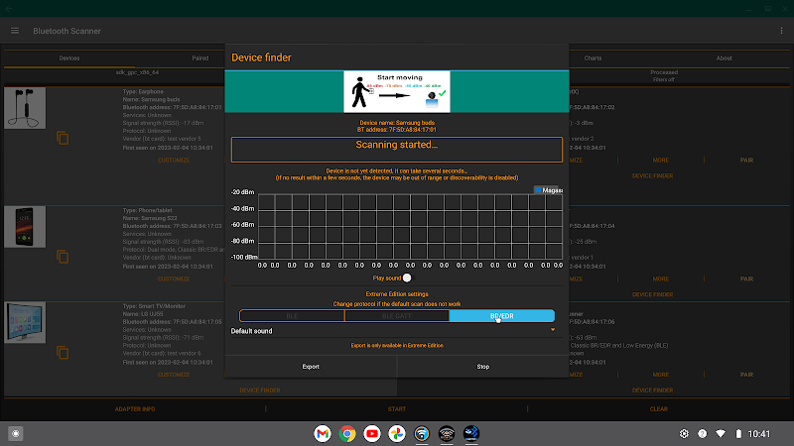Screen dimensions: 794x446
Task: Click CLEAR in bottom bar
Action: point(659,409)
